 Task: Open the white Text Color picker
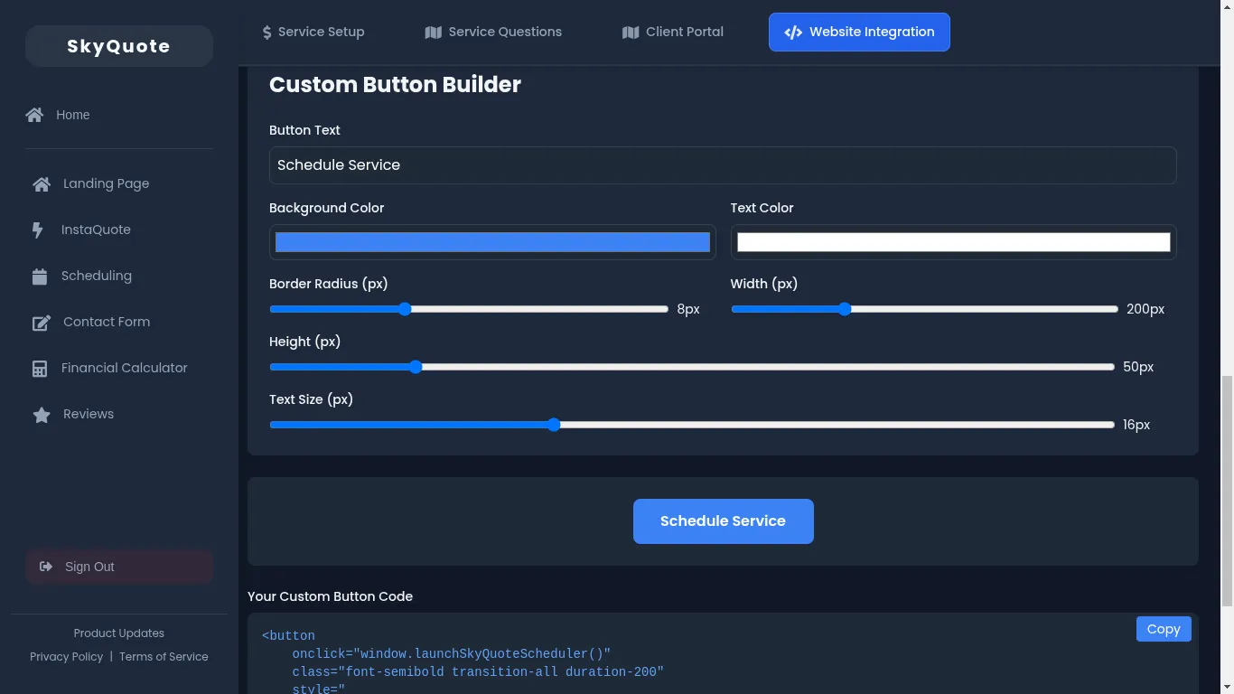954,242
